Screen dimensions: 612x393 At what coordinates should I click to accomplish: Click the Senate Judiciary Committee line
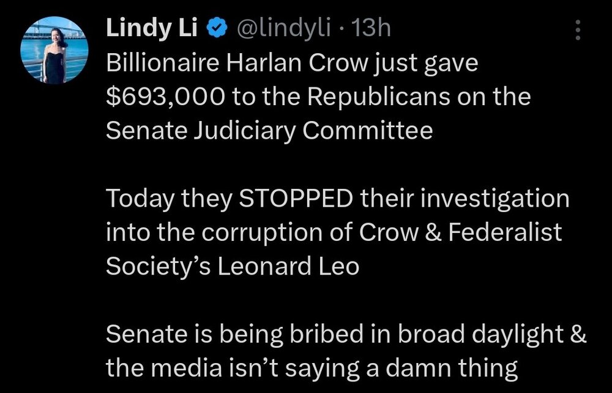pos(269,131)
